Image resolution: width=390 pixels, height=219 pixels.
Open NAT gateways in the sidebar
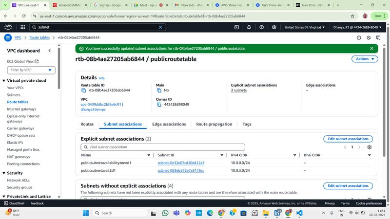coord(19,157)
